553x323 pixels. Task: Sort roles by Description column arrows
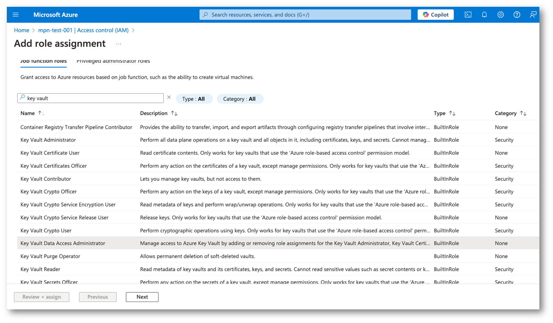pos(174,113)
